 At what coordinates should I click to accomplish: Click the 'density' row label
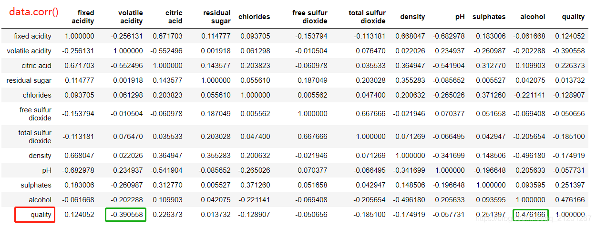[40, 156]
